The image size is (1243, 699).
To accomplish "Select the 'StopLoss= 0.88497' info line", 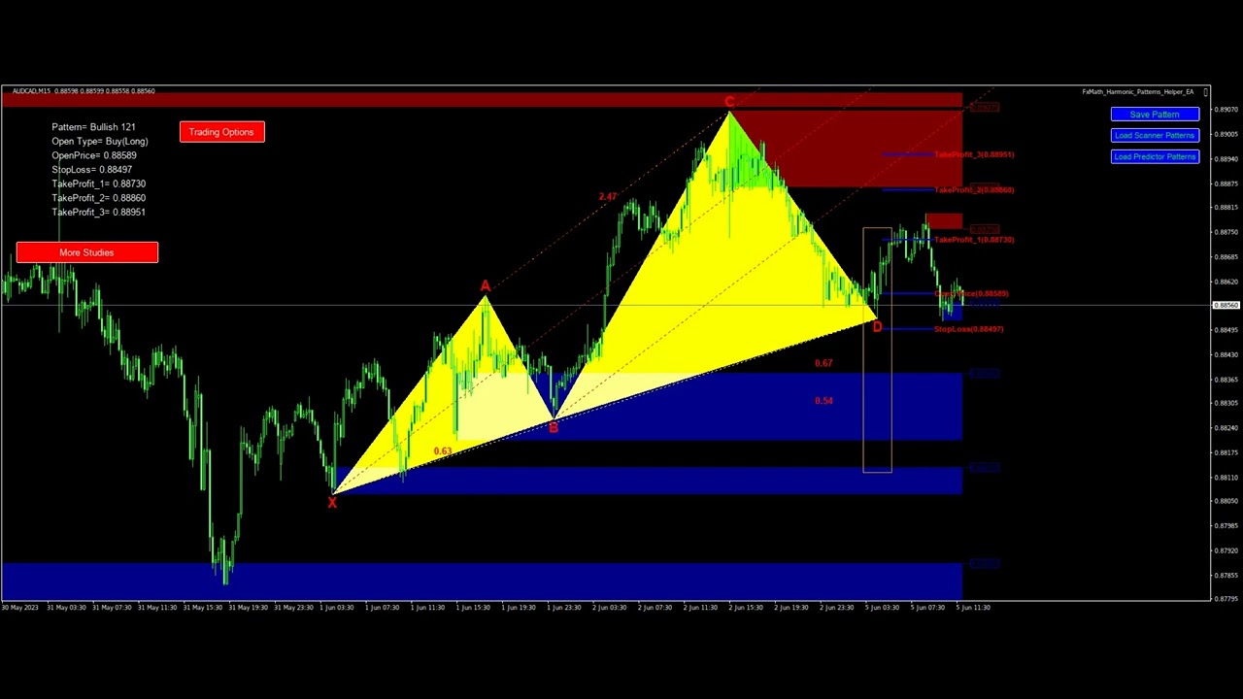I will tap(91, 170).
